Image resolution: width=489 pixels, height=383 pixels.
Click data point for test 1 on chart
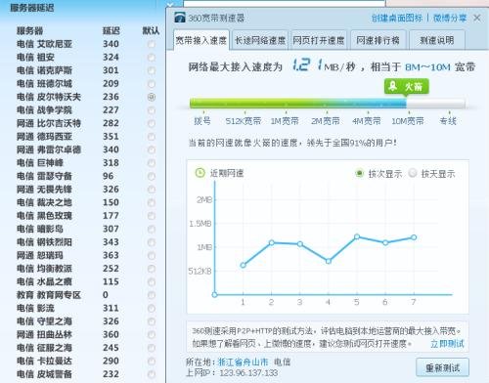click(243, 266)
